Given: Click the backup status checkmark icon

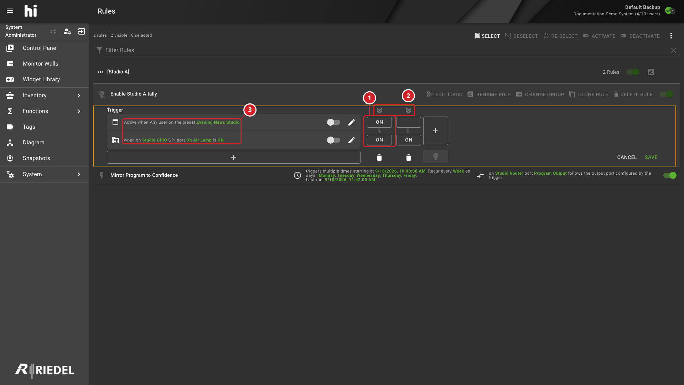Looking at the screenshot, I should 668,10.
